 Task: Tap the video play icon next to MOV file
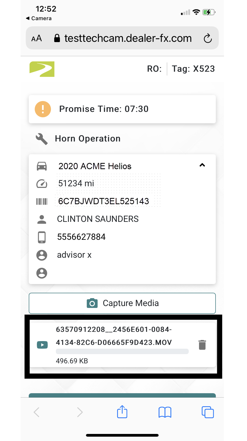coord(42,345)
